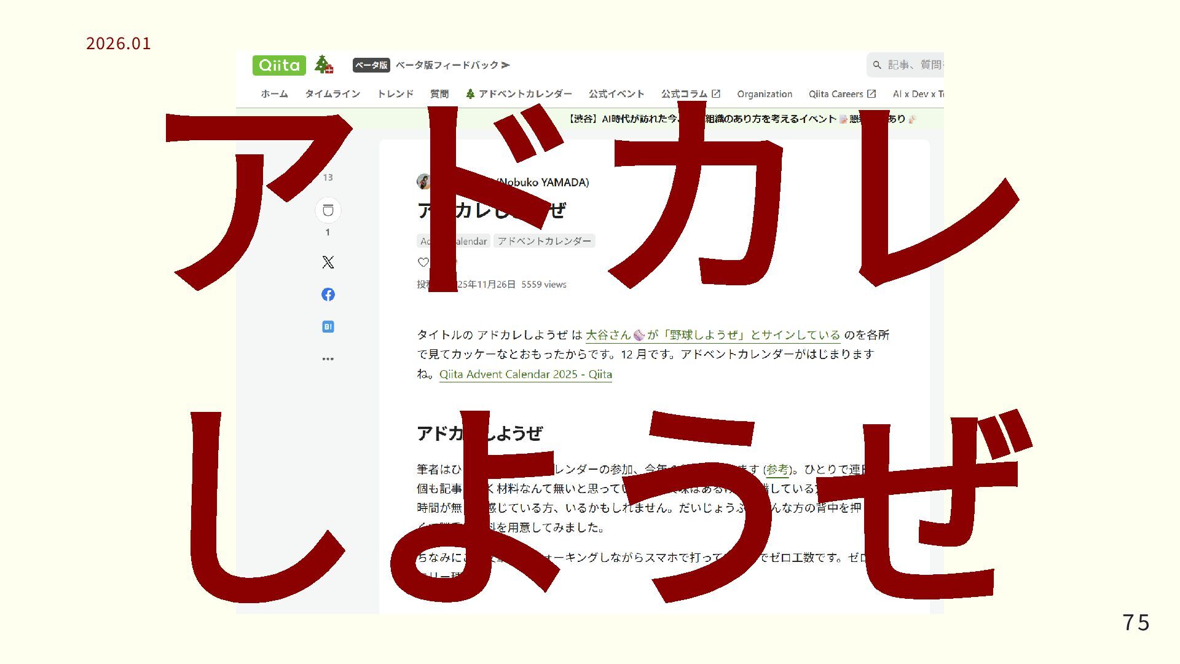
Task: Focus the article search input field
Action: point(914,65)
